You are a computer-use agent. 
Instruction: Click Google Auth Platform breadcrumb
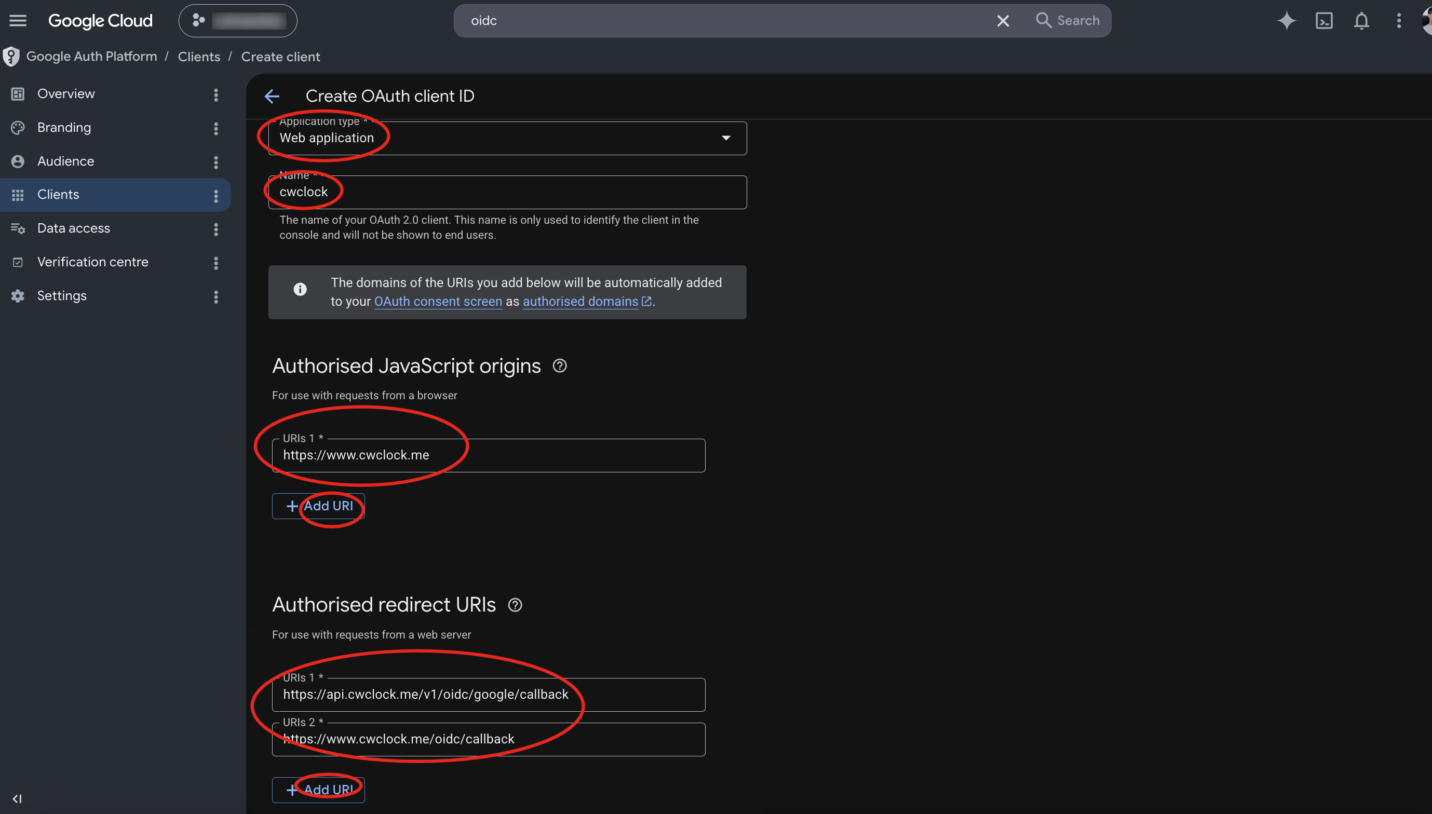pyautogui.click(x=91, y=57)
